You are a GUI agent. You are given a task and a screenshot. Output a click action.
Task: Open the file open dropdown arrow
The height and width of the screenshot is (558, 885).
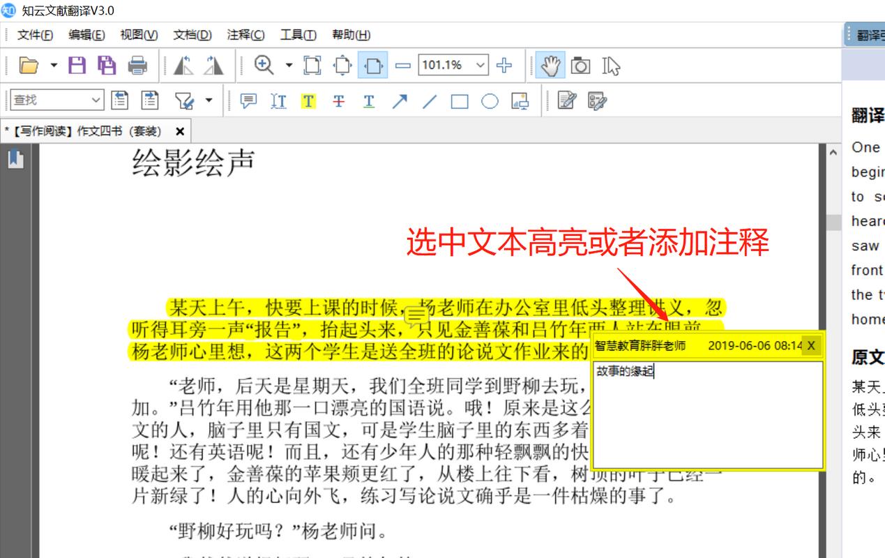52,65
